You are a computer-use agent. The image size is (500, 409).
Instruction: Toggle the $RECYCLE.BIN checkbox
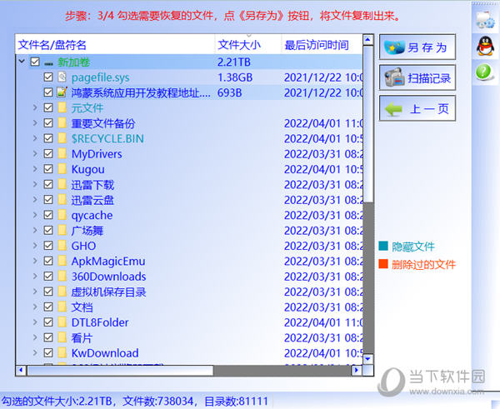pos(48,138)
